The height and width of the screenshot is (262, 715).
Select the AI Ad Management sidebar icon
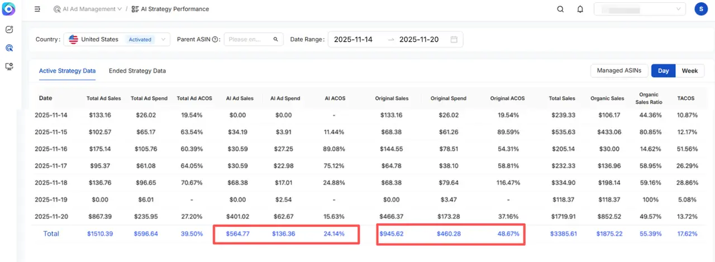point(9,48)
